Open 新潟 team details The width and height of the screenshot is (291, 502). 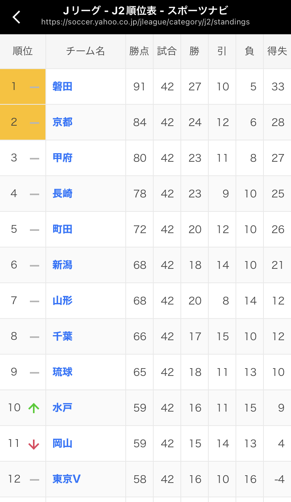[62, 265]
